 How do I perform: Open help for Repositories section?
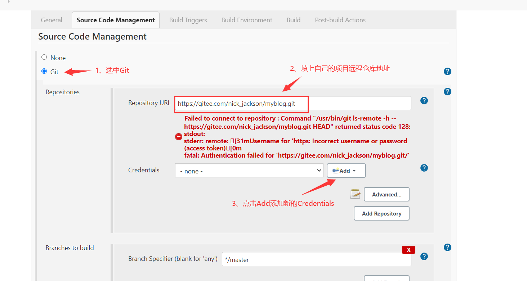(x=447, y=92)
